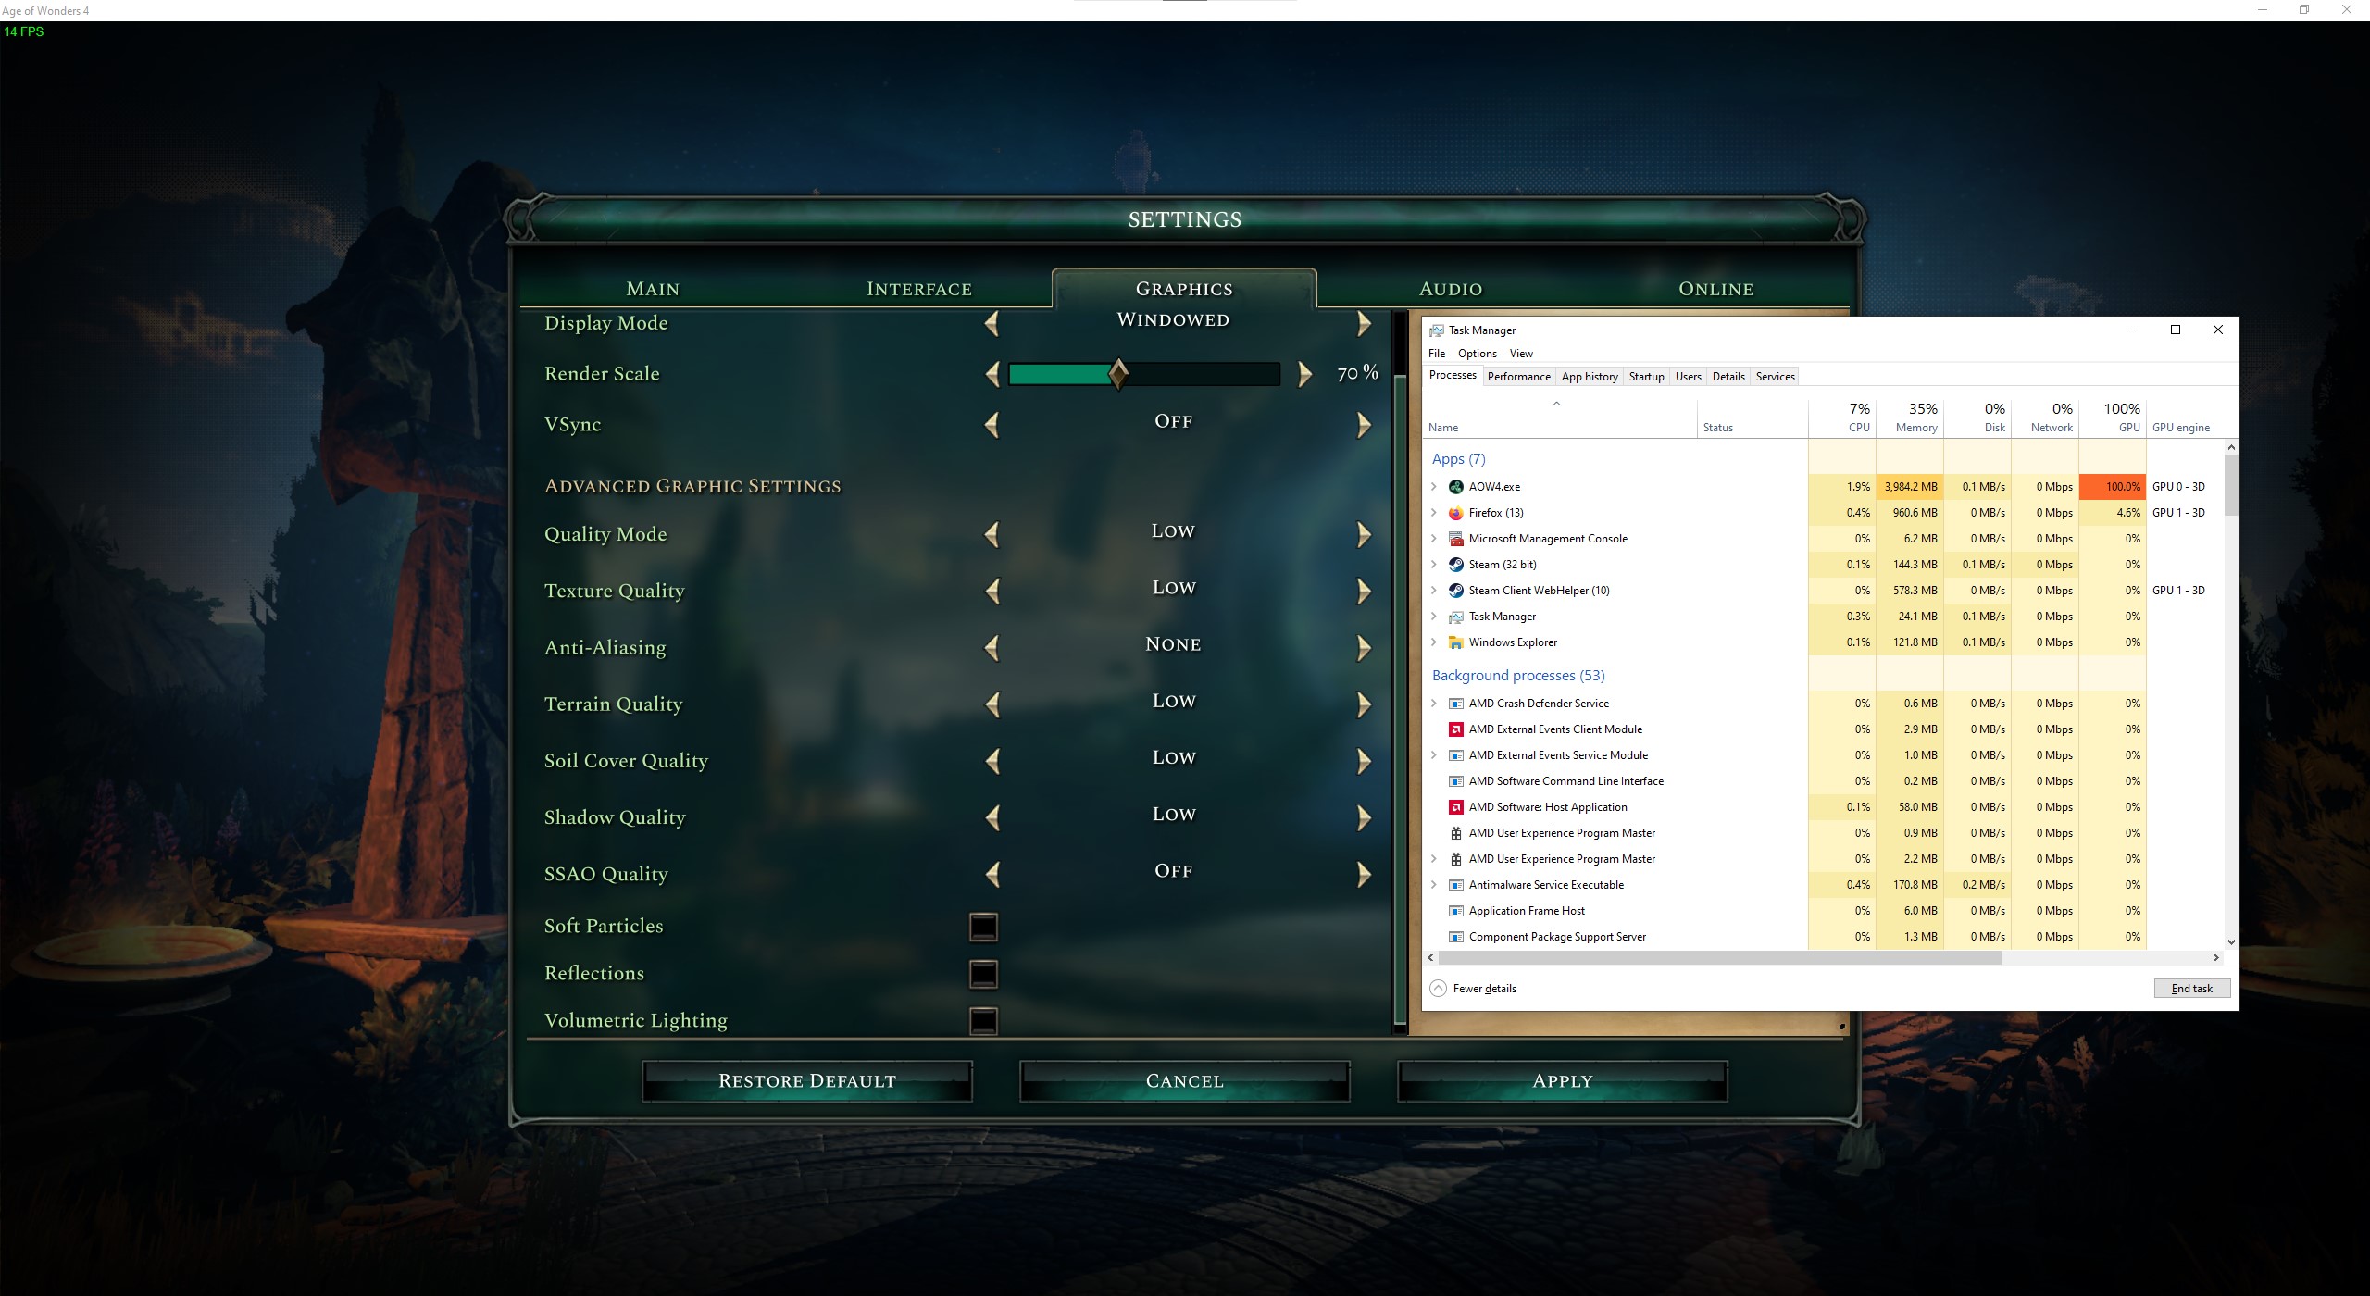Image resolution: width=2370 pixels, height=1296 pixels.
Task: Click the Firefox icon in Task Manager list
Action: click(x=1455, y=513)
